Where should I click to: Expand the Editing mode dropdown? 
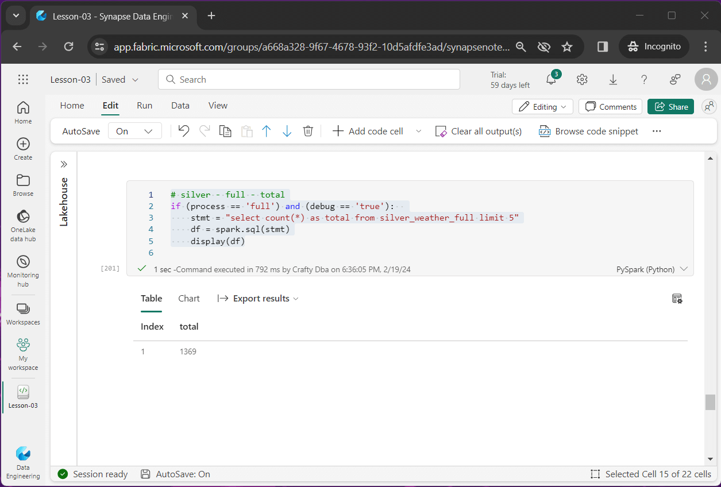click(543, 107)
